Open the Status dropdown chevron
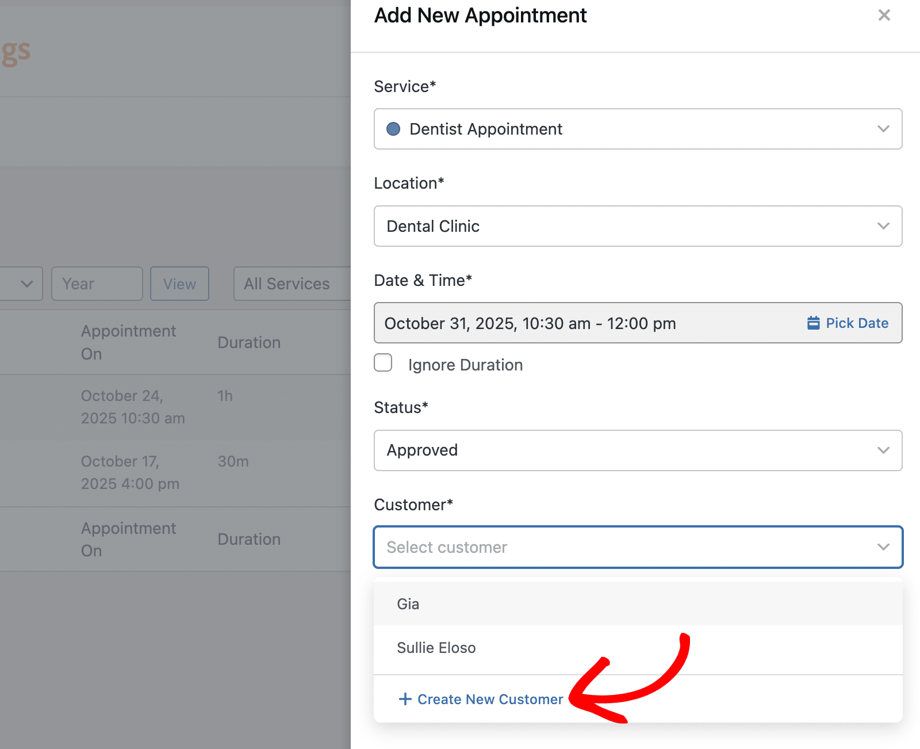Viewport: 920px width, 749px height. [883, 450]
